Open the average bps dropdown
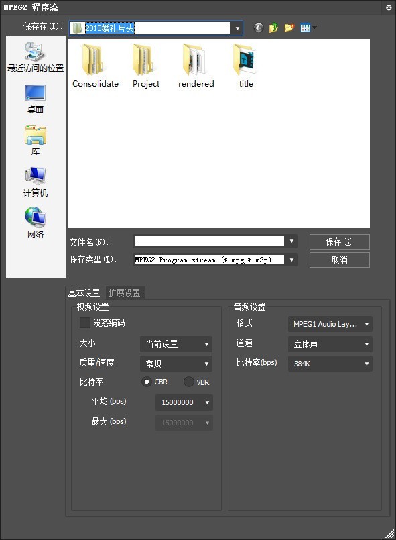The image size is (396, 540). (x=184, y=402)
